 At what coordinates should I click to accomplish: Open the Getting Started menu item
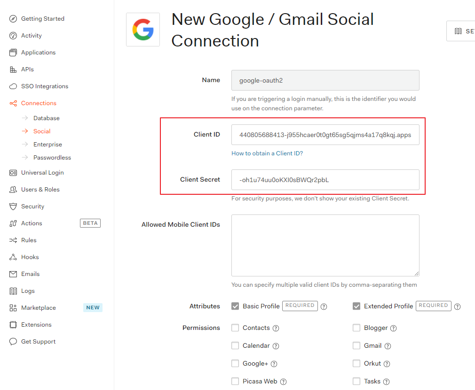[43, 19]
